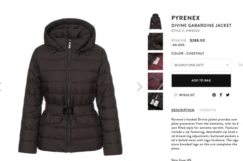Share product on Pinterest
The image size is (243, 161).
pos(214,95)
